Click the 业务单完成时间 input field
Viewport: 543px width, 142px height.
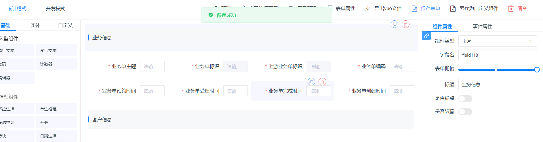pyautogui.click(x=319, y=91)
